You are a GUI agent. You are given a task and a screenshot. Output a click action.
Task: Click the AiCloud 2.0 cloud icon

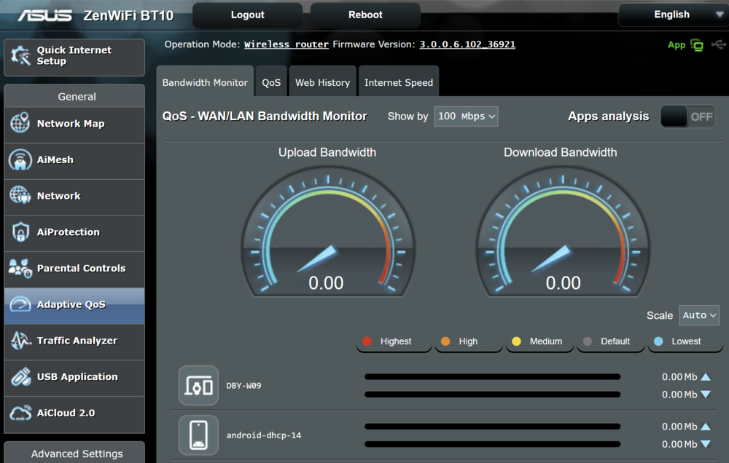[20, 413]
